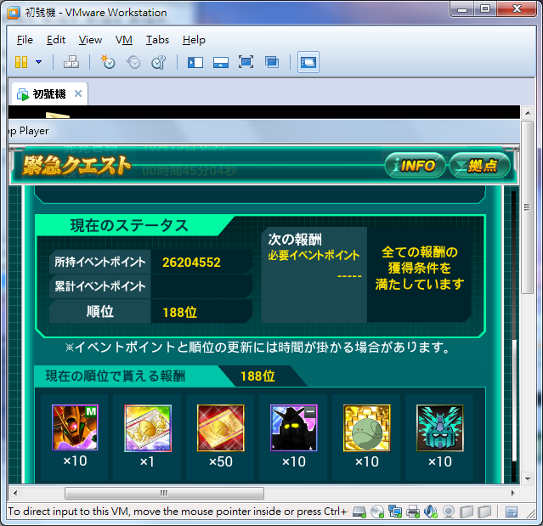Click the 累計イベントポイント label
Image resolution: width=543 pixels, height=526 pixels.
coord(99,286)
